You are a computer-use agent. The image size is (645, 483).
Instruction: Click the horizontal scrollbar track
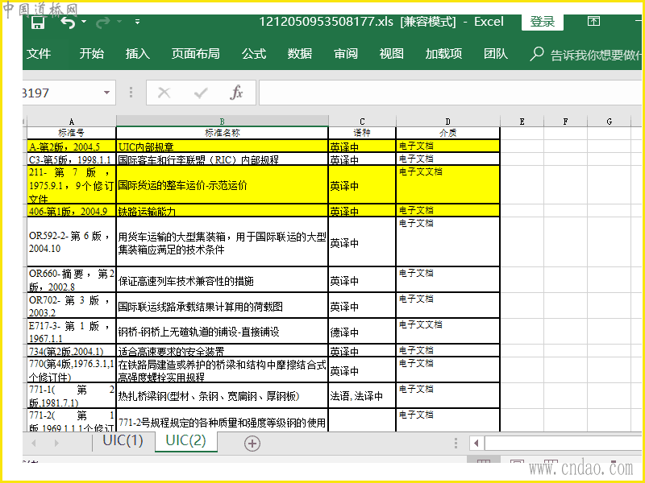[564, 444]
